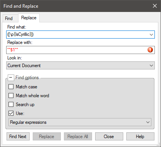Open the Regular expressions dropdown

(80, 122)
